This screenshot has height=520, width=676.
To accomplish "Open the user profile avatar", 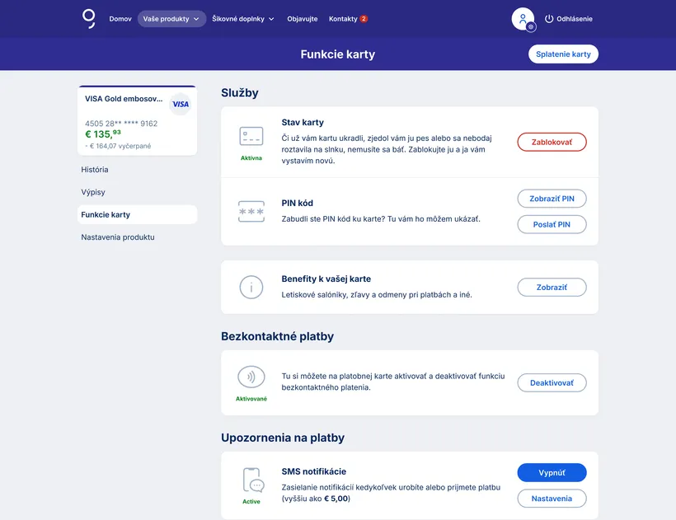I will click(523, 19).
